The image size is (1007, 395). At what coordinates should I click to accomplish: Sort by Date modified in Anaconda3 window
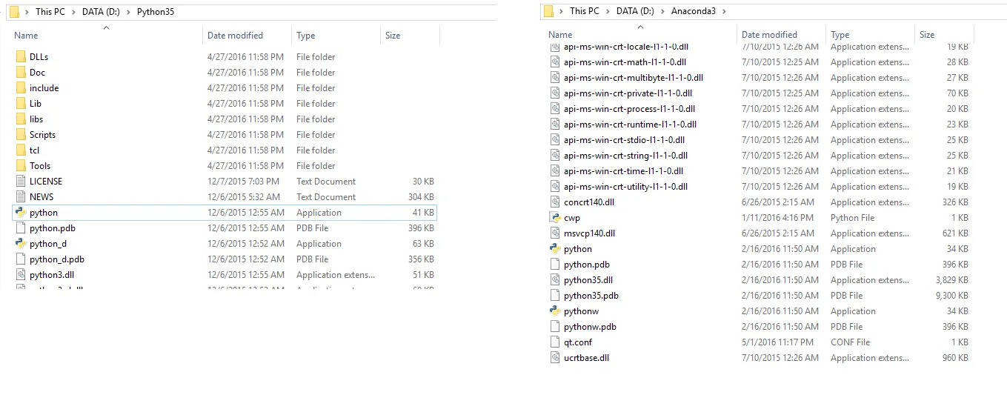coord(769,35)
